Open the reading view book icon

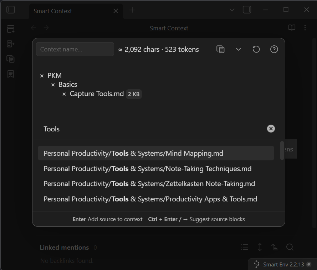point(292,28)
